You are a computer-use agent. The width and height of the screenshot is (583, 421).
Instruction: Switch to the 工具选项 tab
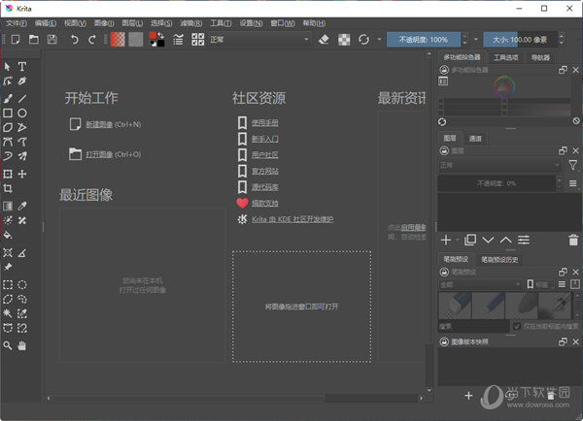pyautogui.click(x=505, y=57)
